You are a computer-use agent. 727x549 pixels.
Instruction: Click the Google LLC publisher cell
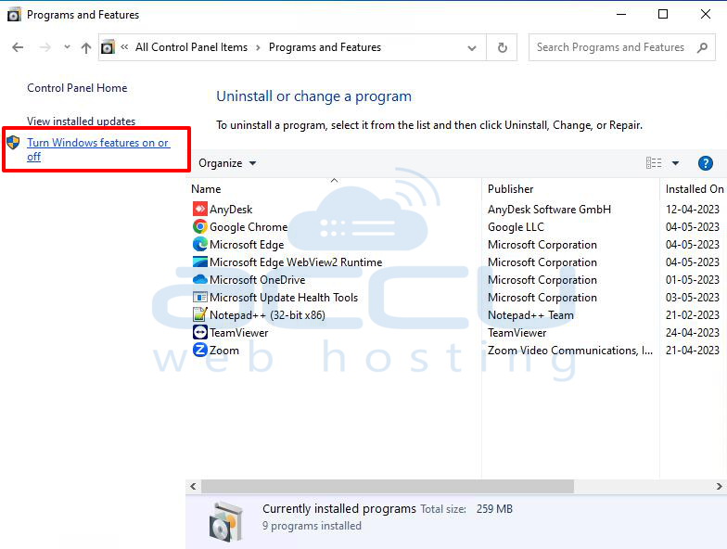click(516, 227)
